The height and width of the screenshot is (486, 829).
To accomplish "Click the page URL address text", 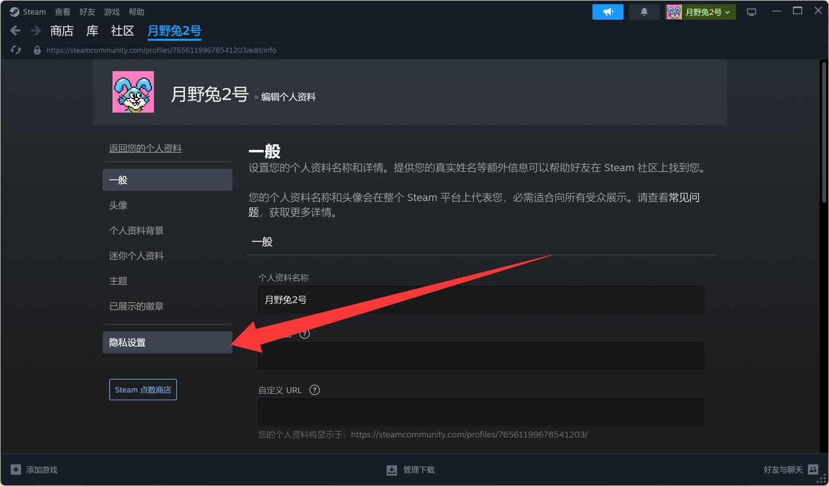I will click(161, 50).
